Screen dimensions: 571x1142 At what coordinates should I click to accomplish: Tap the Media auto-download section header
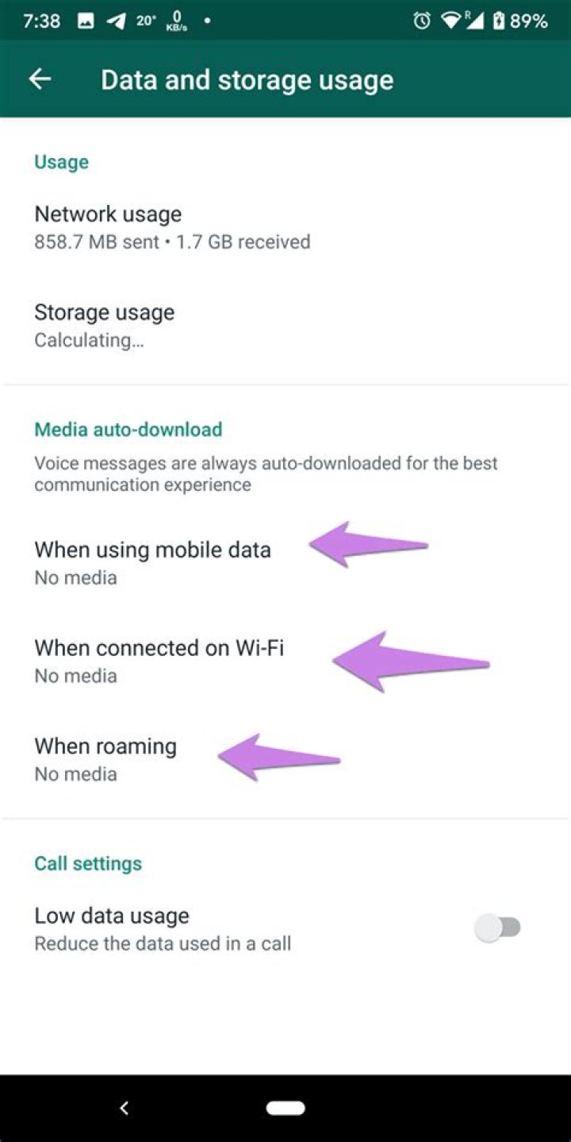pyautogui.click(x=128, y=430)
